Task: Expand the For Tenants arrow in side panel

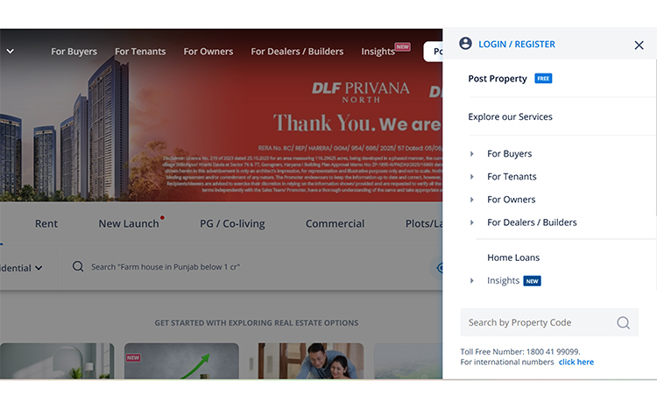Action: [x=472, y=177]
